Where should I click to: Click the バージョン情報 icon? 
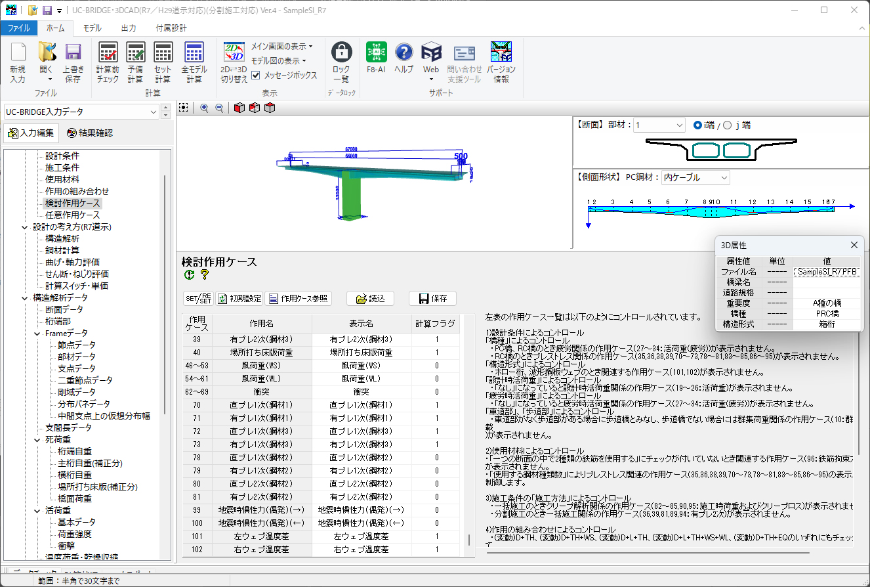pos(501,53)
